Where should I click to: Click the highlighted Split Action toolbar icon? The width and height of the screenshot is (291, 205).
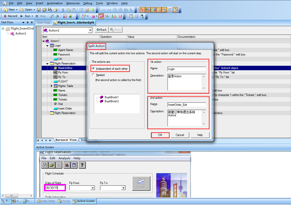click(101, 16)
